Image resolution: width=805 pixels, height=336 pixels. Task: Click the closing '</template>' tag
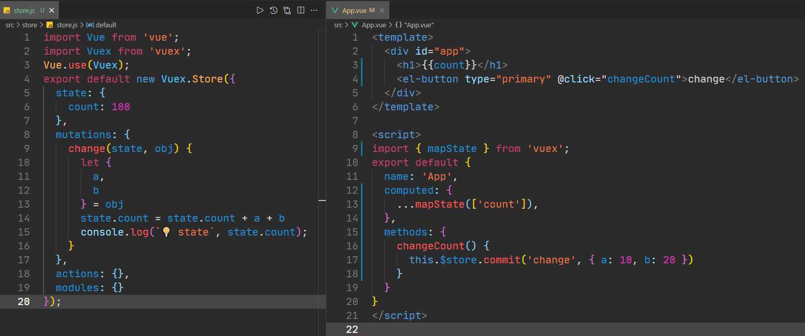click(x=406, y=107)
